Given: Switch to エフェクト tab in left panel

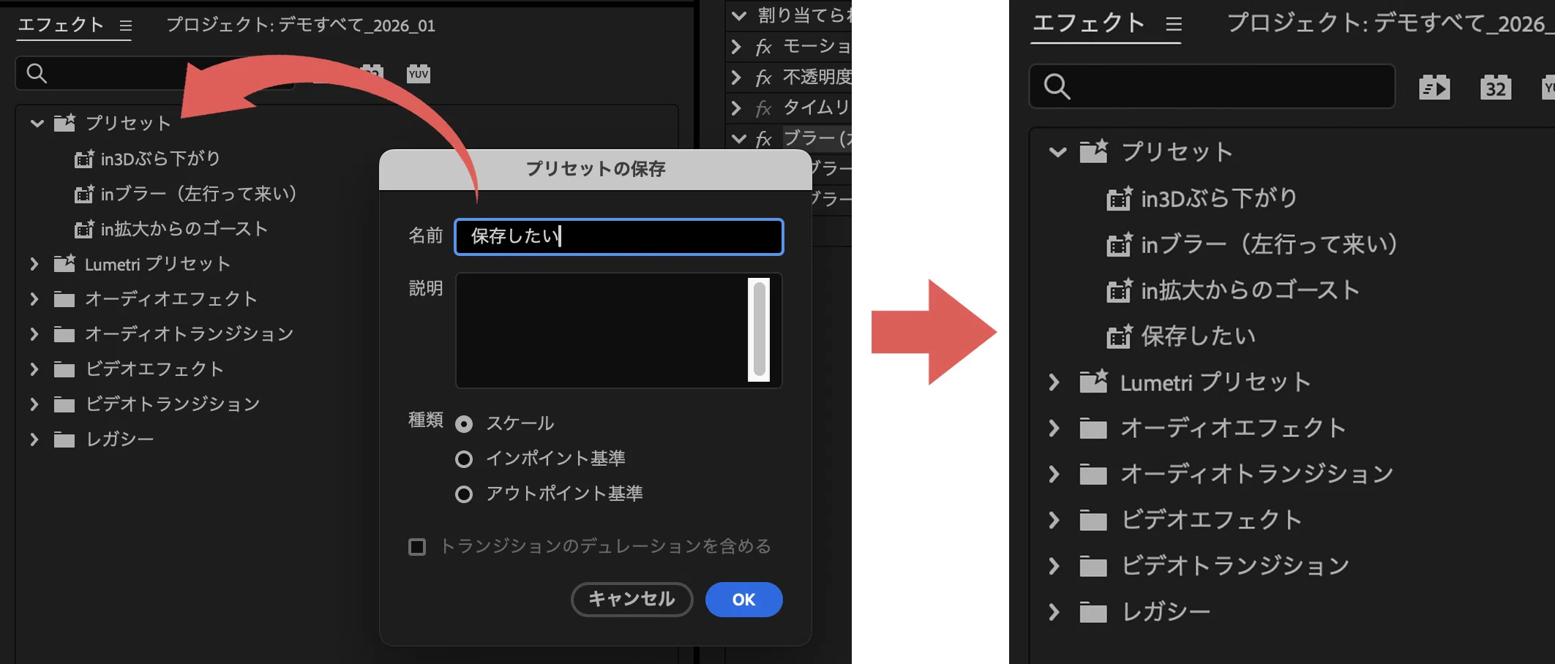Looking at the screenshot, I should pos(61,25).
